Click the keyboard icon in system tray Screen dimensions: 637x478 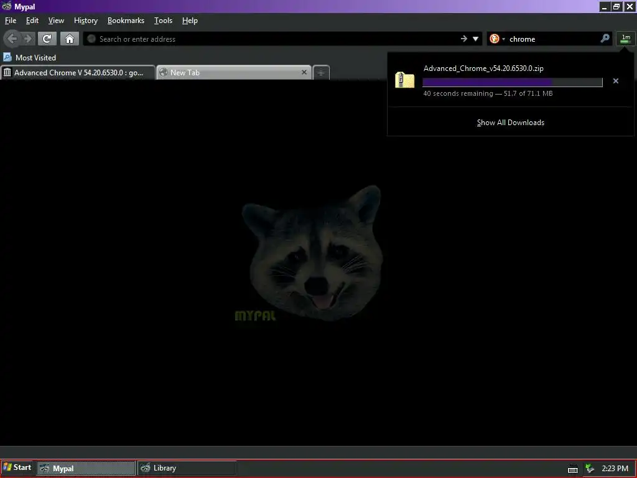pos(573,469)
